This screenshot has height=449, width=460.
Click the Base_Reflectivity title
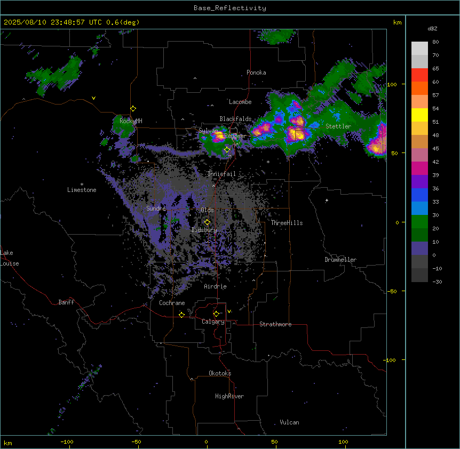pyautogui.click(x=230, y=8)
